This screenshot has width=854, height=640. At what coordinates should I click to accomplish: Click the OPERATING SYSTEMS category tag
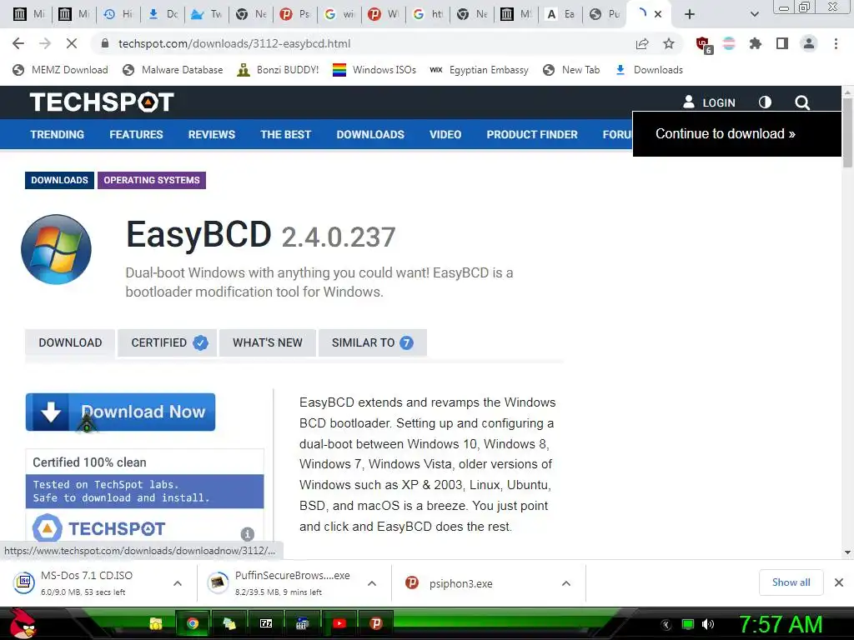[152, 180]
